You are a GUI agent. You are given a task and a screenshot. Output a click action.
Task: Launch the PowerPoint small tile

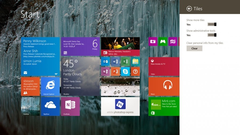115,71
